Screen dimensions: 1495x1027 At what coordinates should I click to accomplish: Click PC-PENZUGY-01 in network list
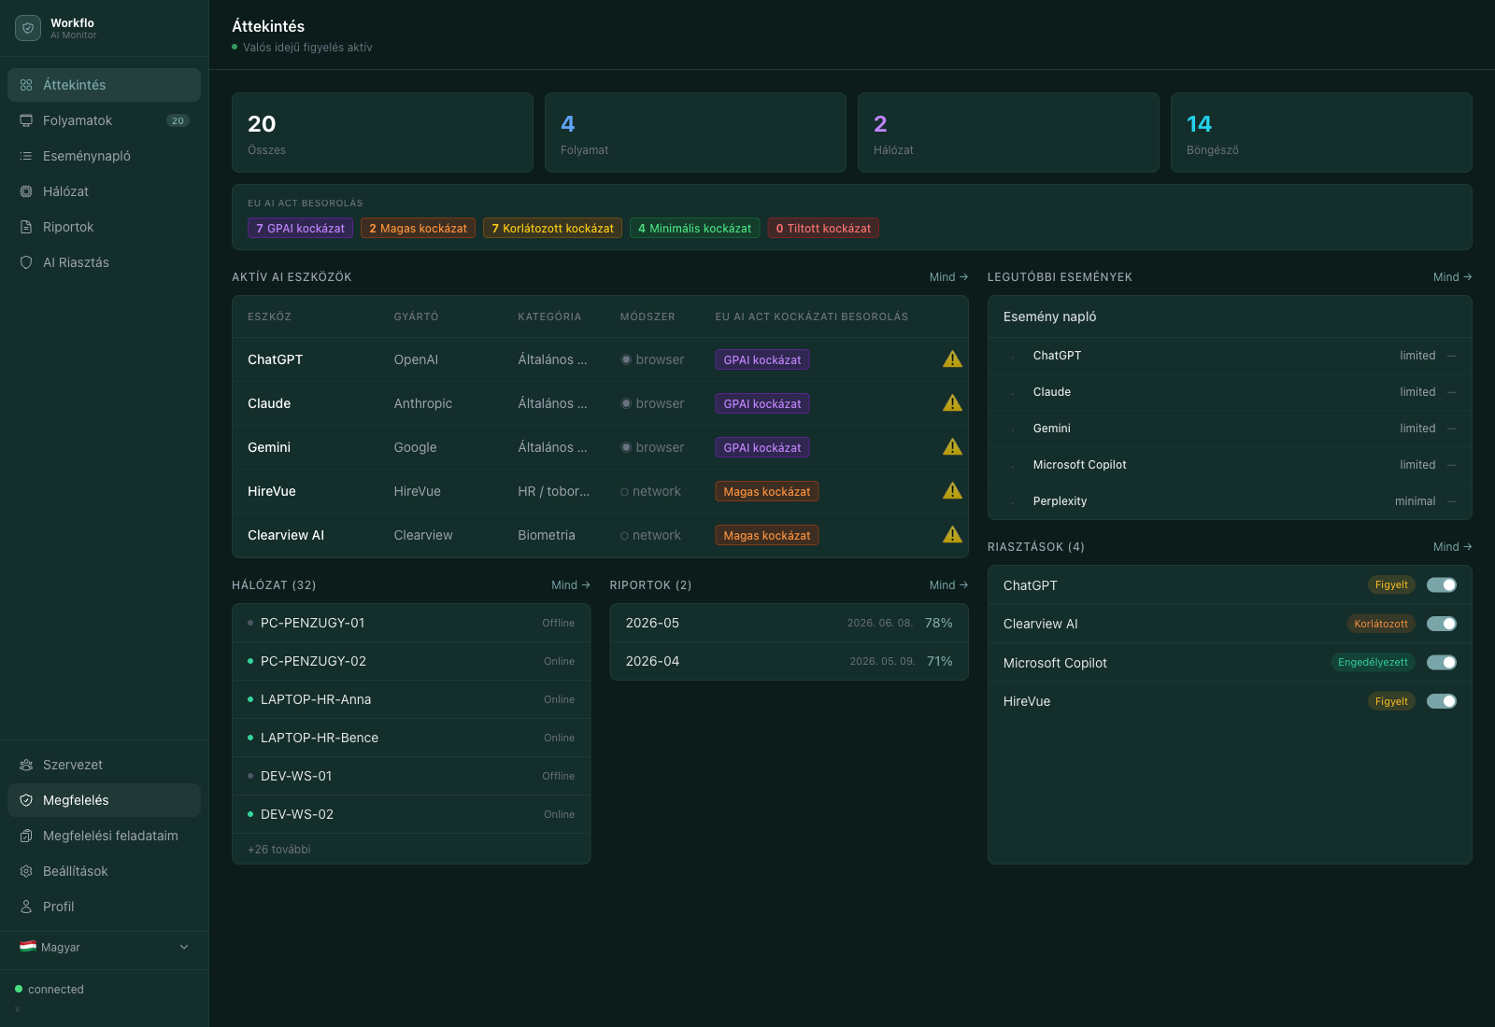[x=411, y=623]
